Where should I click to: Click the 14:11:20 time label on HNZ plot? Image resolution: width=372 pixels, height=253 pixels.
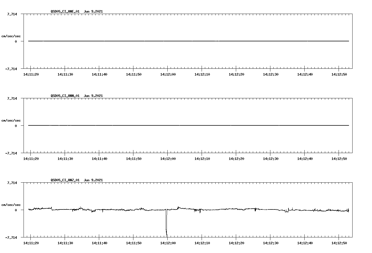click(31, 243)
